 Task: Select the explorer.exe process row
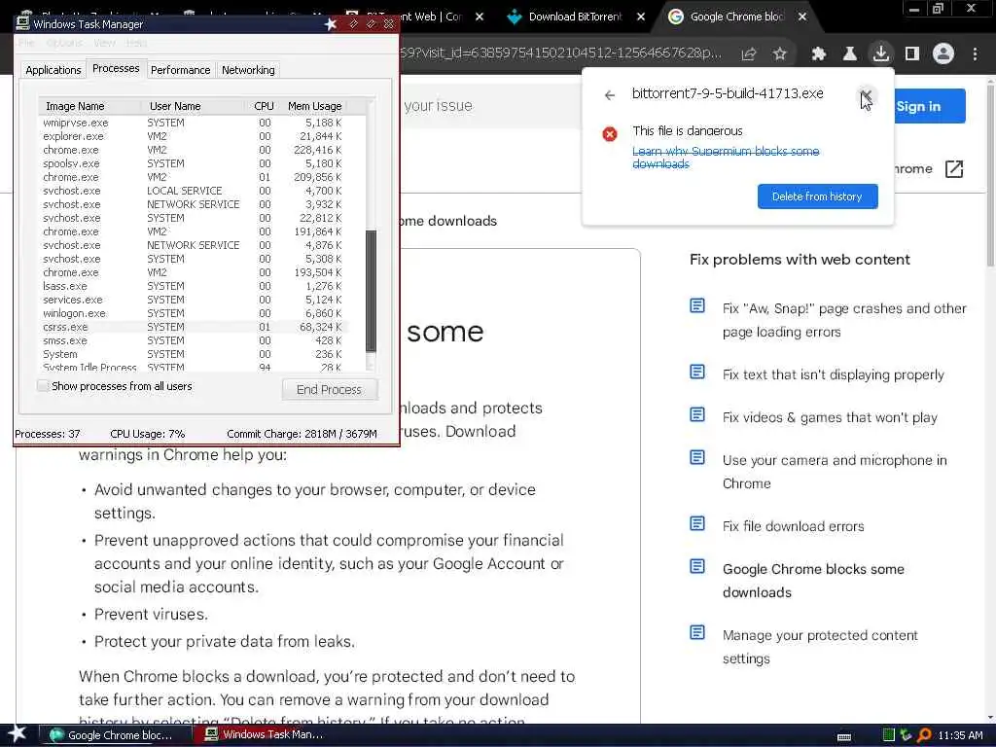[193, 136]
